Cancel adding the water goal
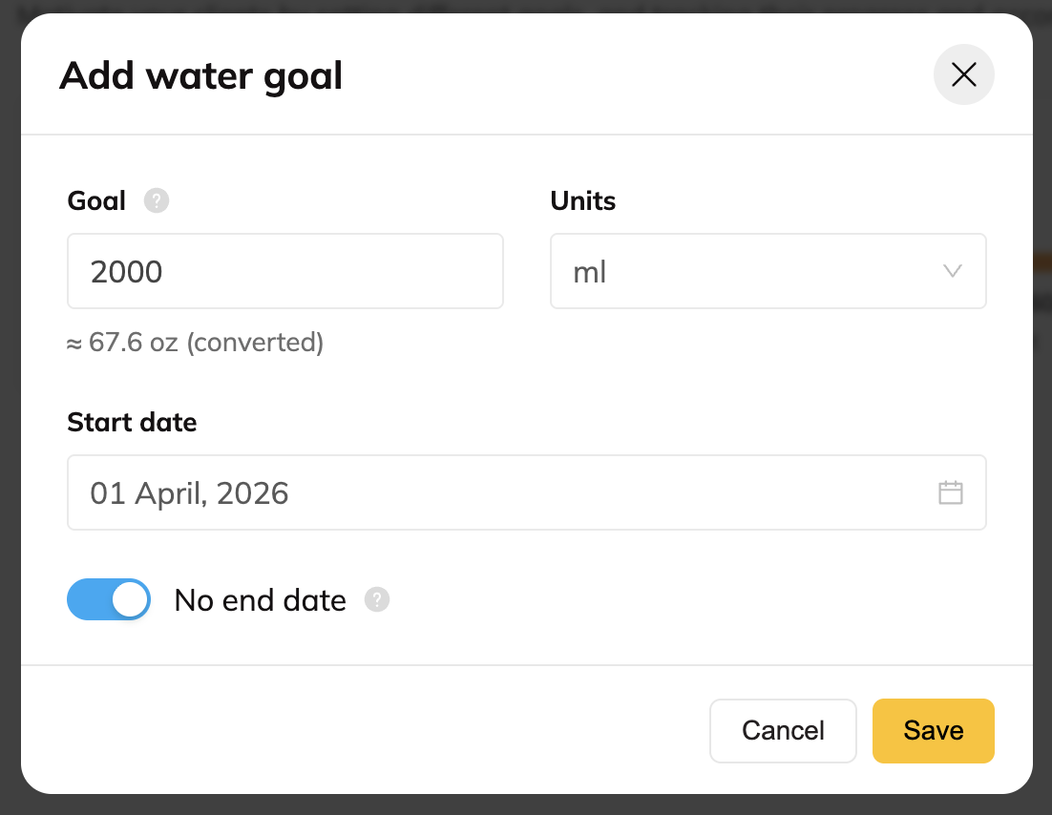 (x=783, y=730)
